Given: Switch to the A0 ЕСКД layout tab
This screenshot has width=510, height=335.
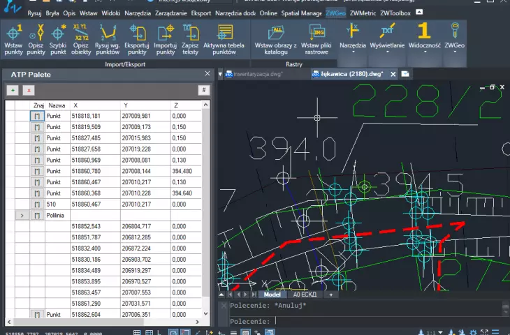Looking at the screenshot, I should click(305, 295).
